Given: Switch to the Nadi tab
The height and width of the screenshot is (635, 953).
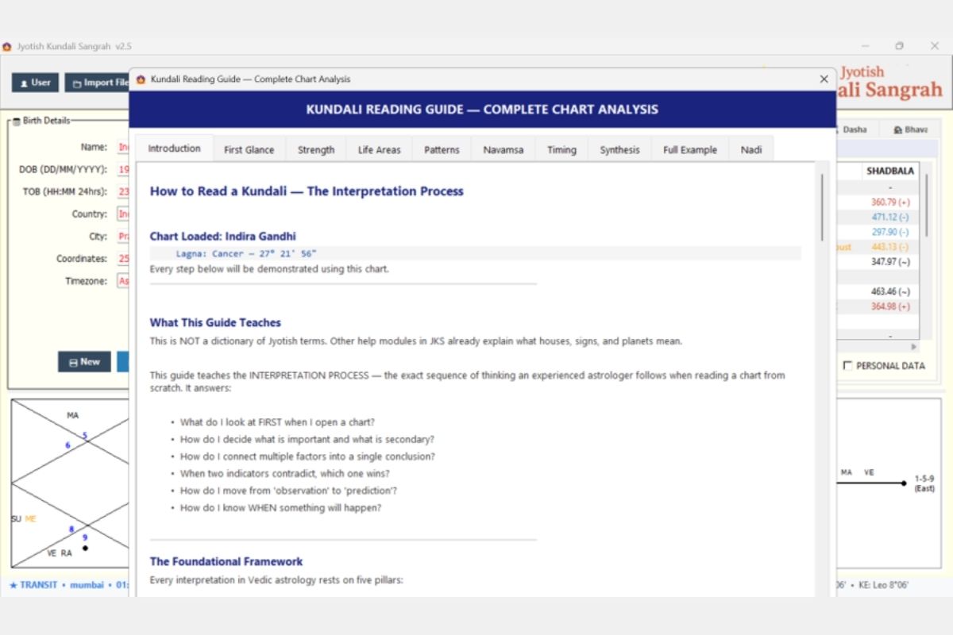Looking at the screenshot, I should point(751,150).
